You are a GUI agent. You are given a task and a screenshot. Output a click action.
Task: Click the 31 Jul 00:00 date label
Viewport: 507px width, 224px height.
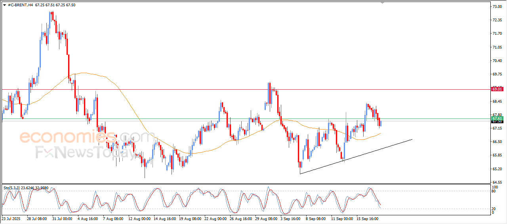tap(62, 218)
